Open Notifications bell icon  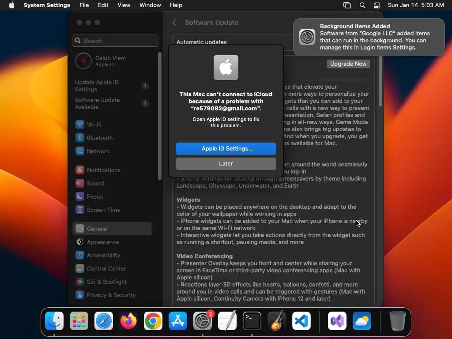click(80, 170)
